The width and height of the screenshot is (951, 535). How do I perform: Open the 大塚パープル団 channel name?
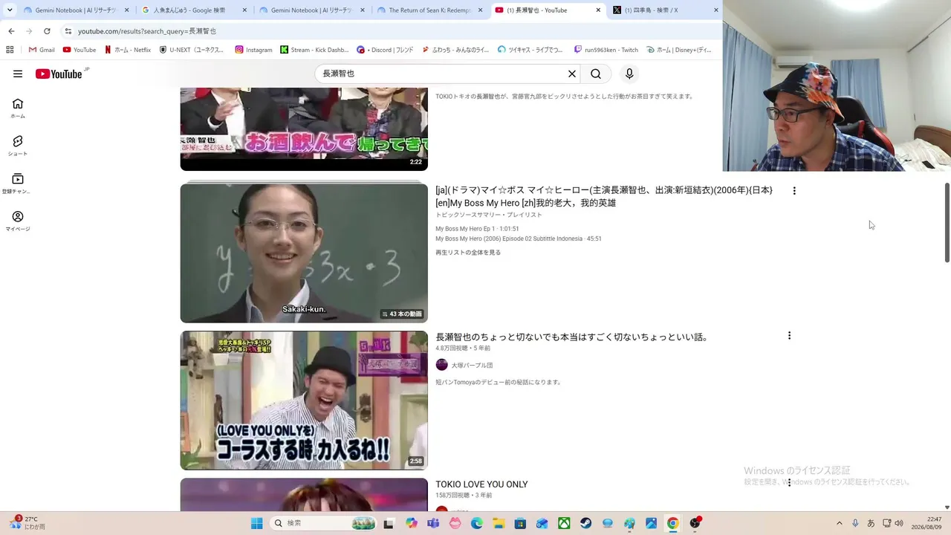coord(472,366)
